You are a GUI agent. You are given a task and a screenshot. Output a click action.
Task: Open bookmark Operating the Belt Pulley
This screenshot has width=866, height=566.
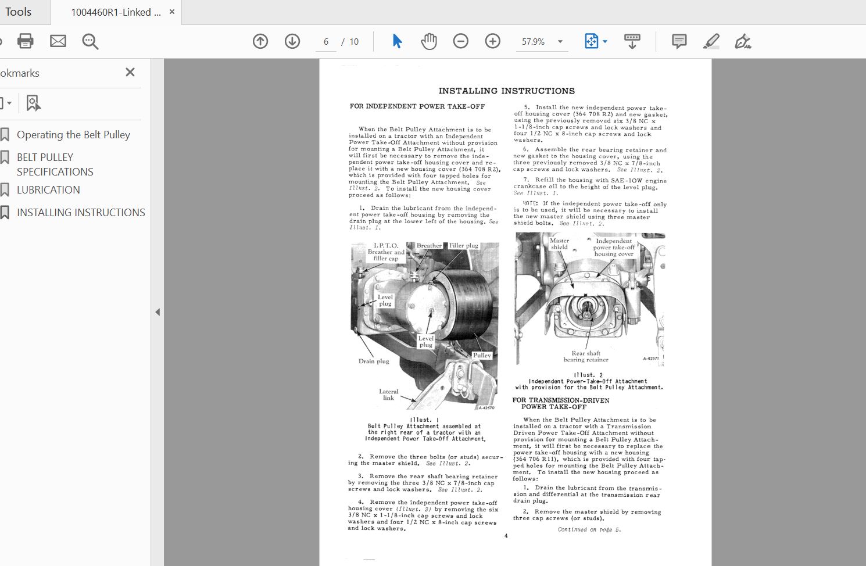coord(73,135)
